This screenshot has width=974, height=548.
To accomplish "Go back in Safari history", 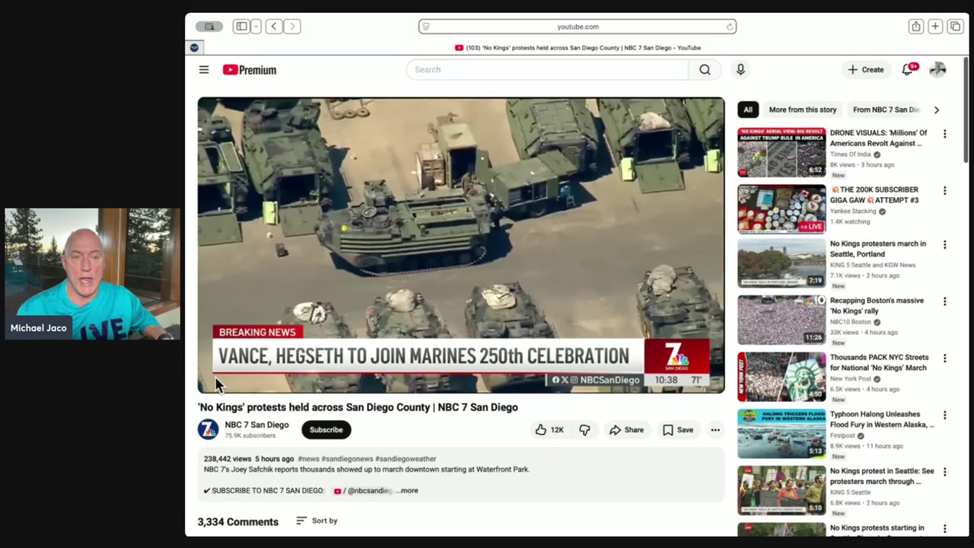I will (x=274, y=27).
